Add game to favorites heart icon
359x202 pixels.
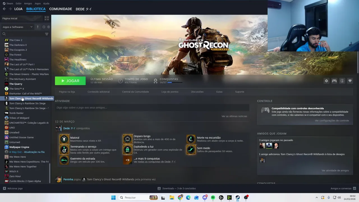[350, 81]
